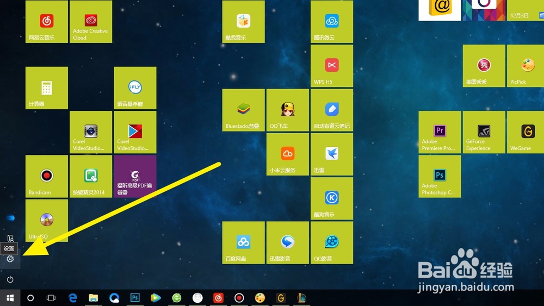Screen dimensions: 544x306
Task: Launch the Adobe Premiere Pro tile
Action: tap(440, 132)
